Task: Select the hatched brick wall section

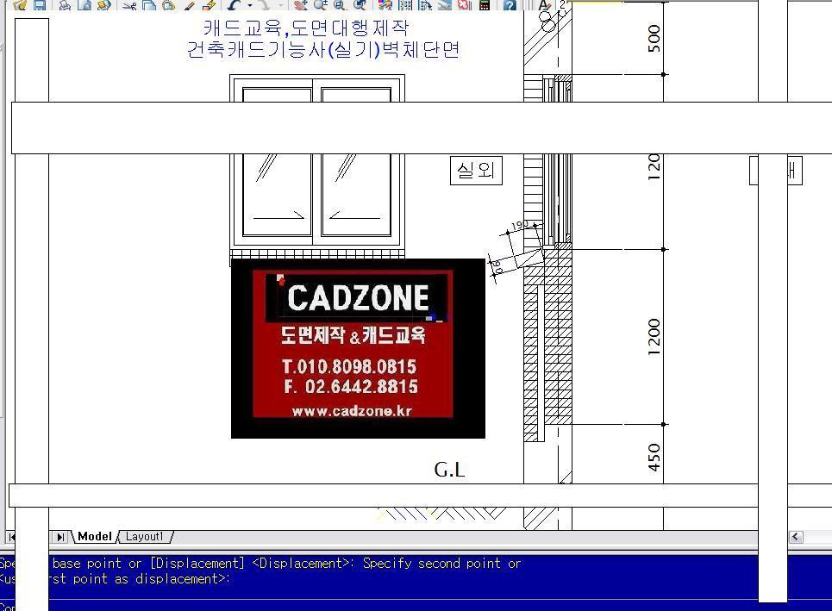Action: click(548, 345)
